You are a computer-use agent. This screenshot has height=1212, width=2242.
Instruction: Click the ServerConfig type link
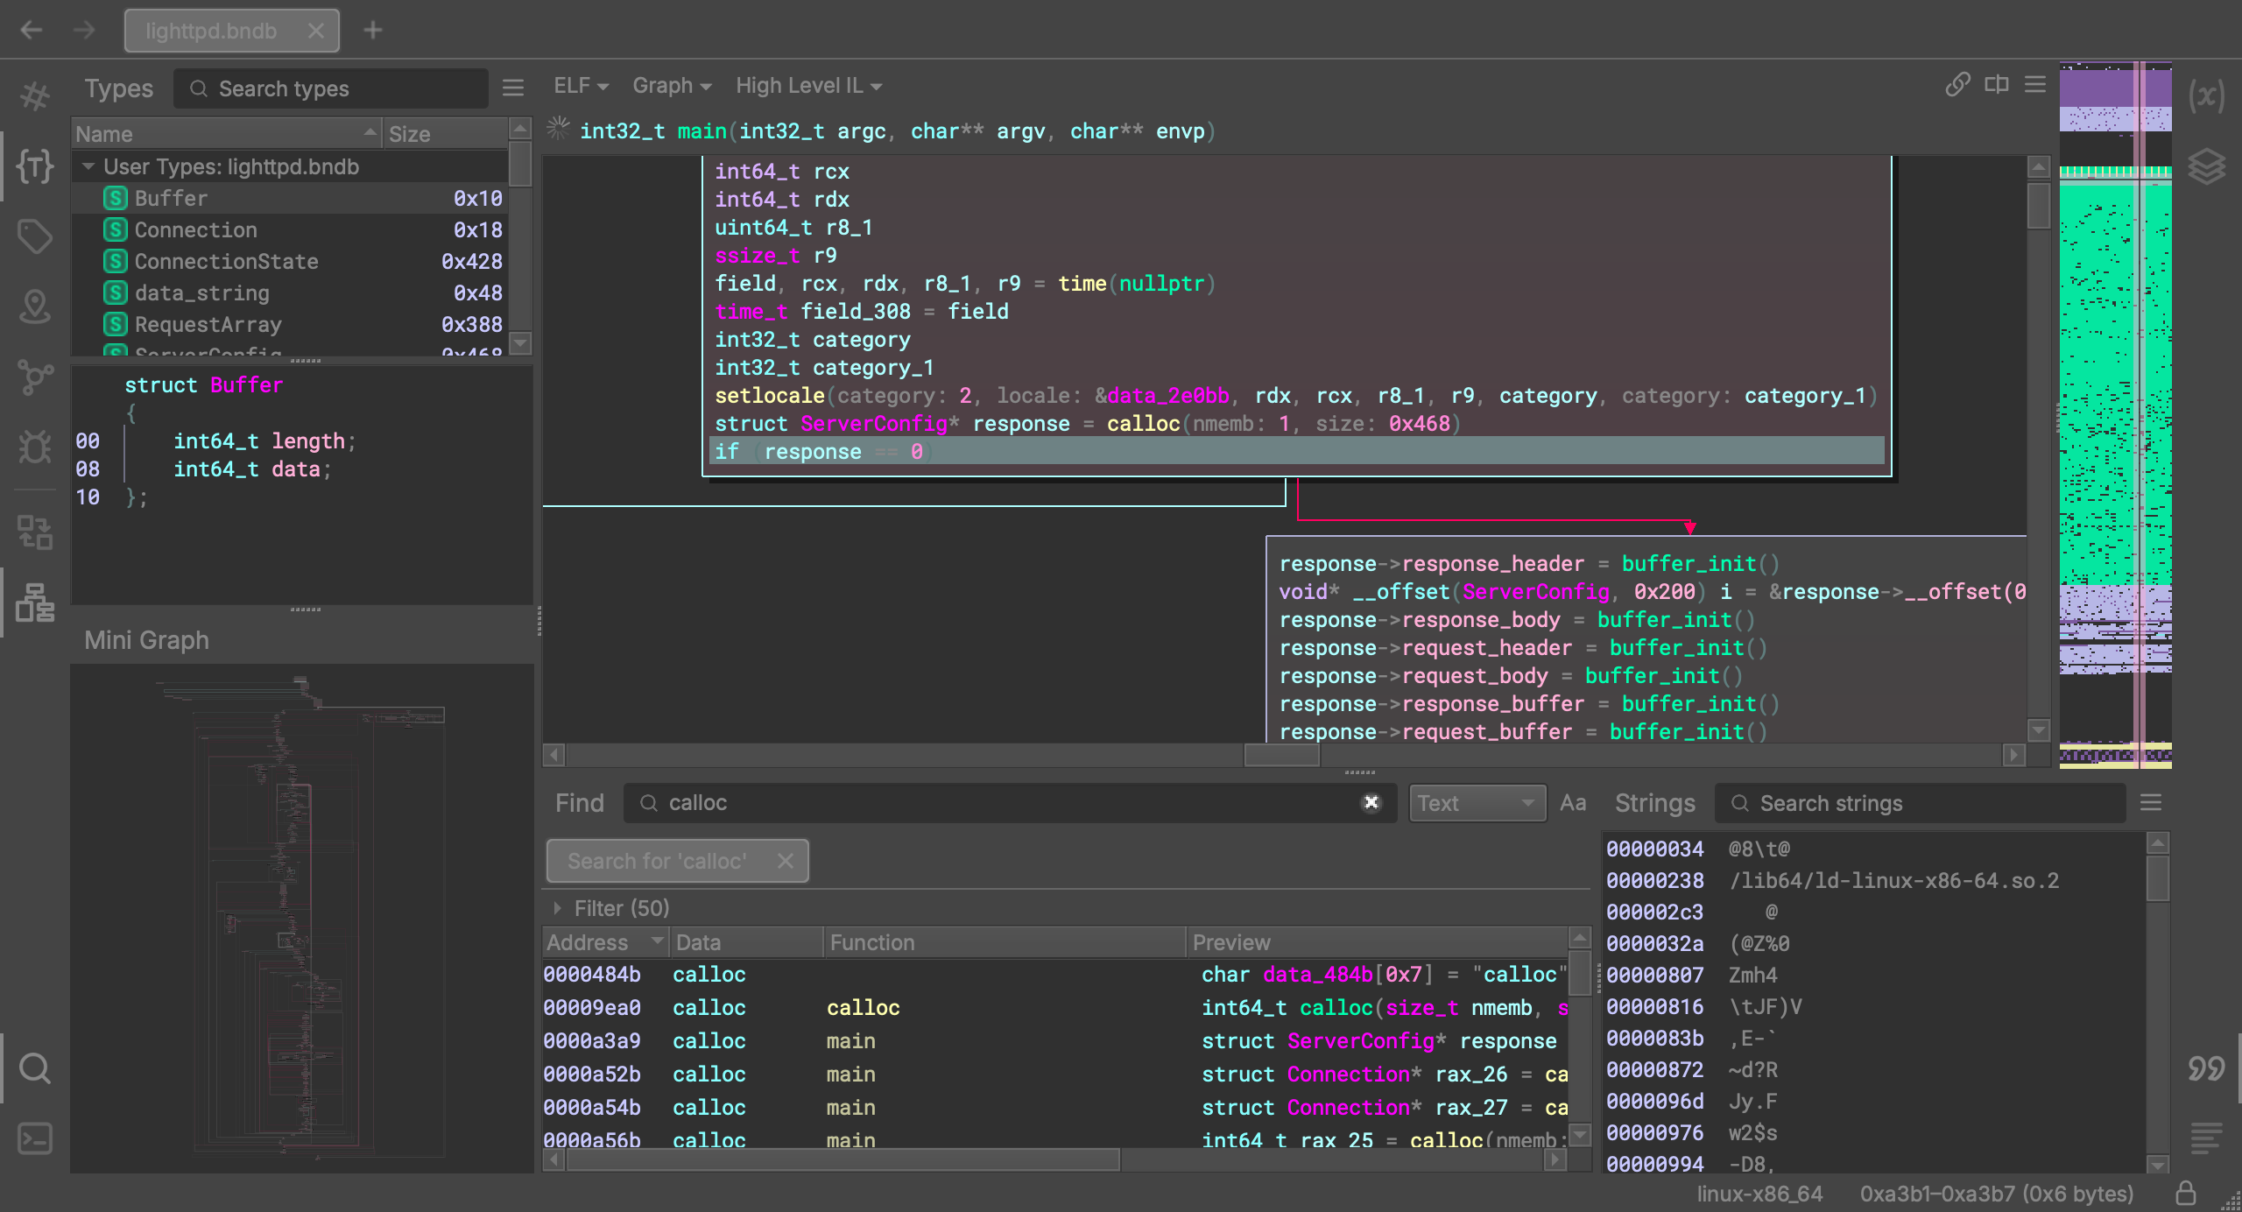(x=874, y=424)
